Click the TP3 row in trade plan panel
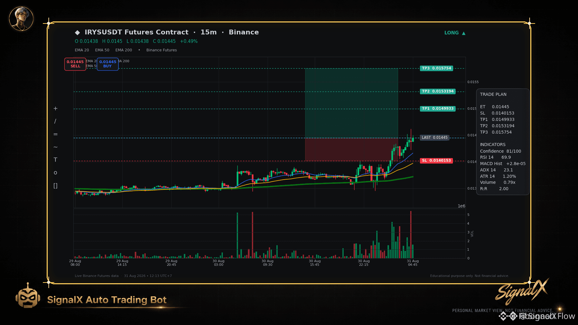The height and width of the screenshot is (325, 578). point(496,132)
